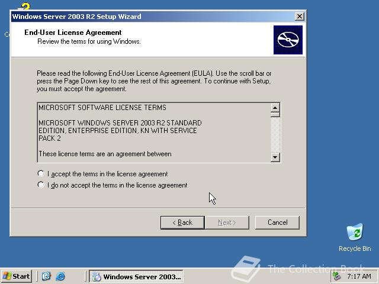Screen dimensions: 379x284
Task: Click the EULA scrollbar up arrow
Action: click(275, 108)
